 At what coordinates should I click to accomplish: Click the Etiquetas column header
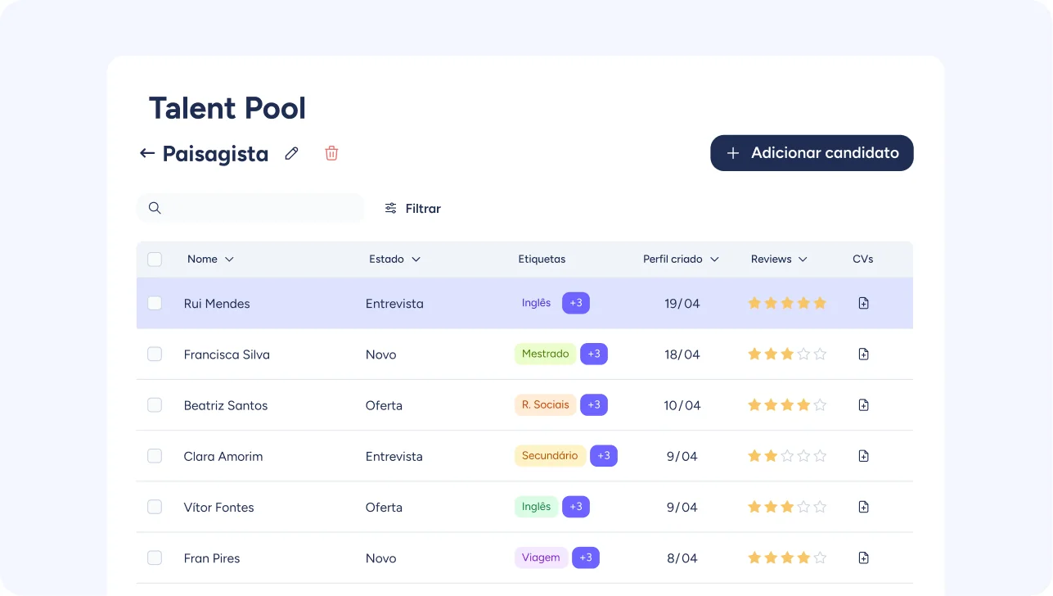542,260
